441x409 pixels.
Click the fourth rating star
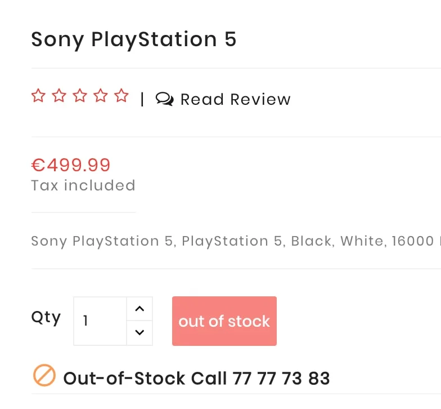(x=101, y=96)
